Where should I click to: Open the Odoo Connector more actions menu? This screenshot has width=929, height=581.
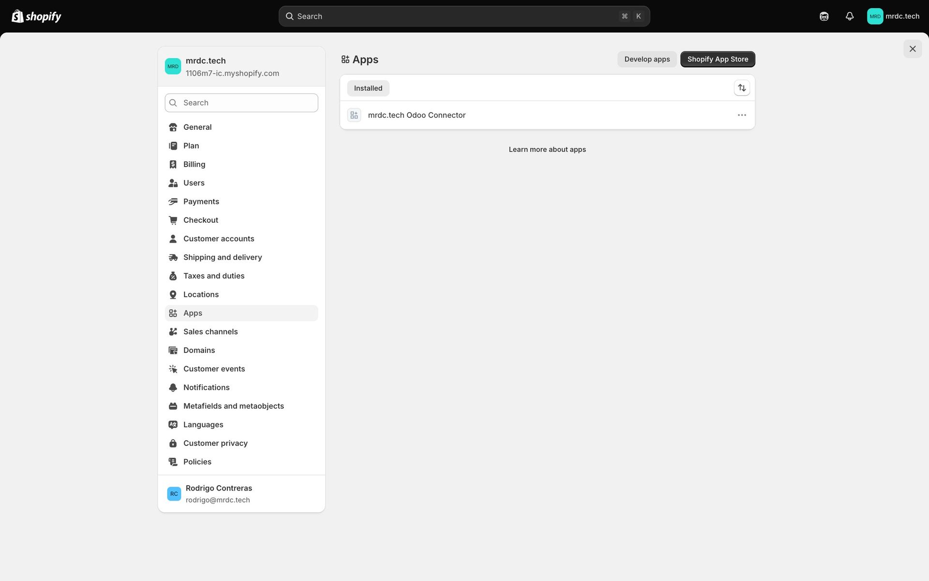coord(742,115)
